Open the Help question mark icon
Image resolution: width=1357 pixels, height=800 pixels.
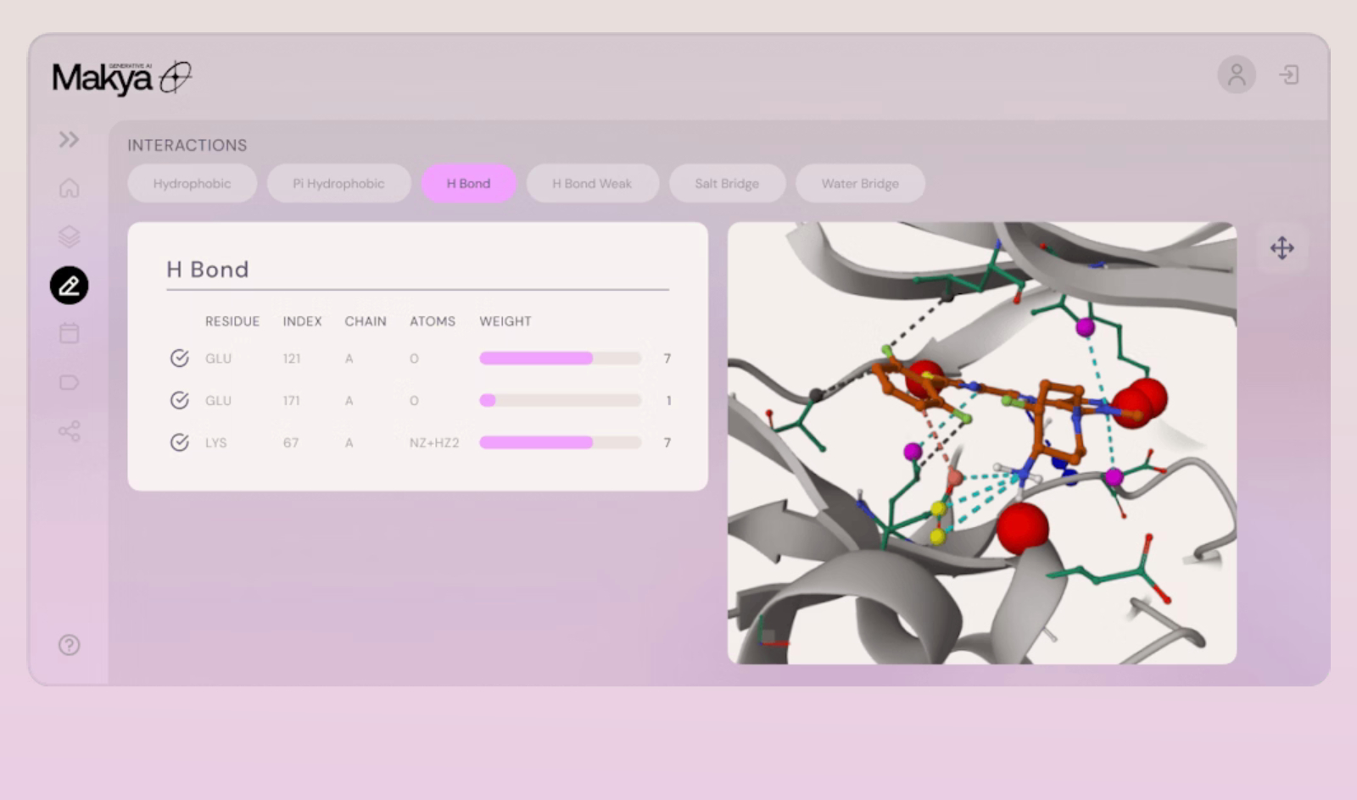(69, 645)
